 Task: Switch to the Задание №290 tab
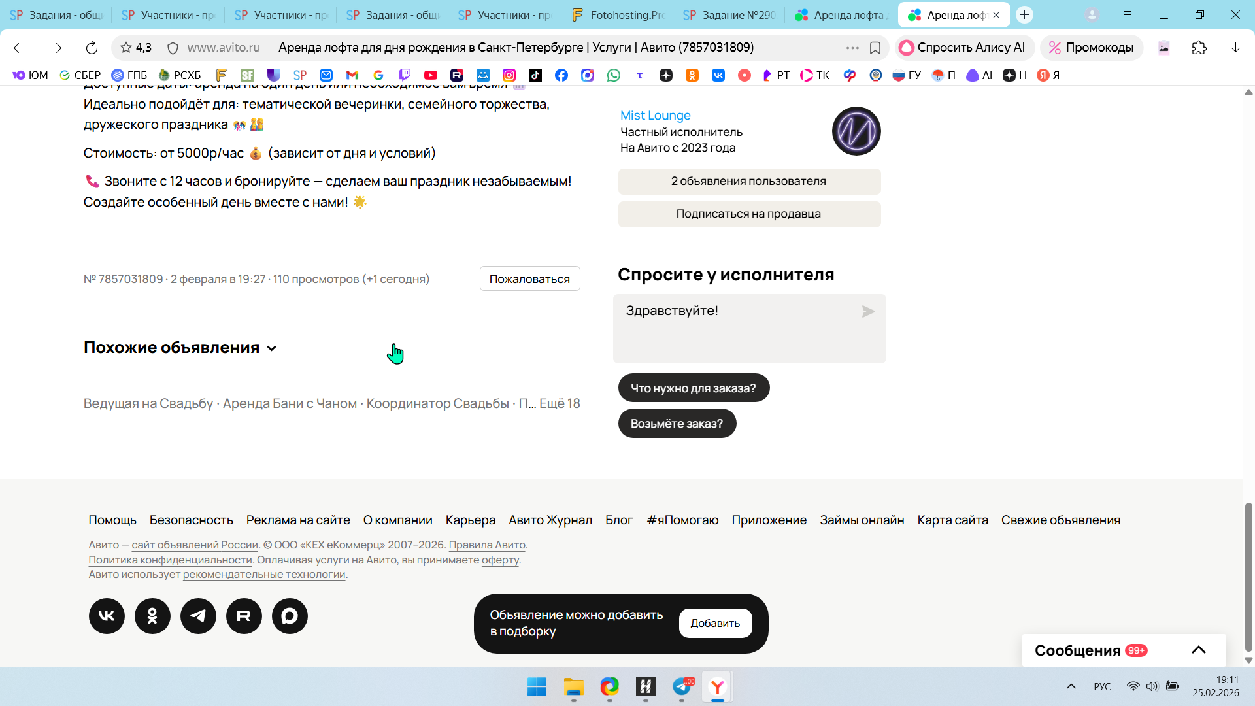click(x=730, y=15)
